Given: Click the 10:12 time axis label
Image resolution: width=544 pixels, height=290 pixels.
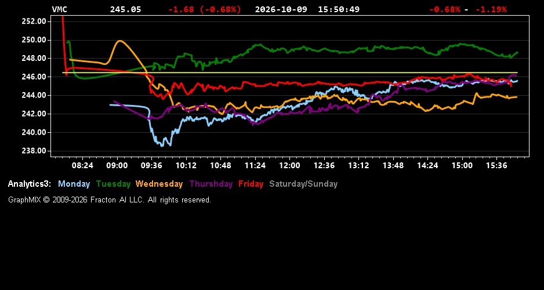Looking at the screenshot, I should point(186,165).
